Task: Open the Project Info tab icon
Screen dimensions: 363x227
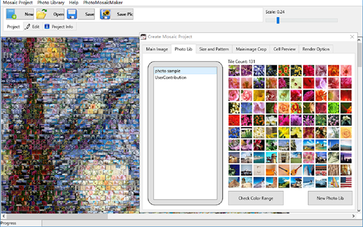Action: pos(47,27)
